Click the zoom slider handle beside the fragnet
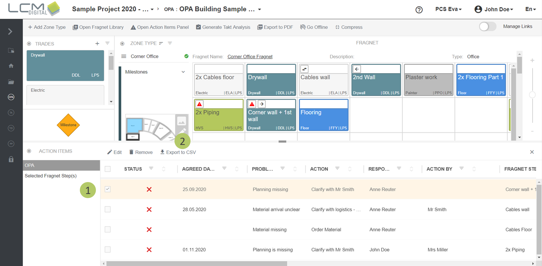The image size is (542, 266). (x=532, y=95)
